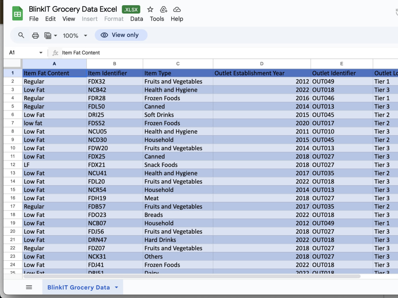Screen dimensions: 398x298
Task: Click the Item Identifier header cell
Action: pyautogui.click(x=115, y=73)
